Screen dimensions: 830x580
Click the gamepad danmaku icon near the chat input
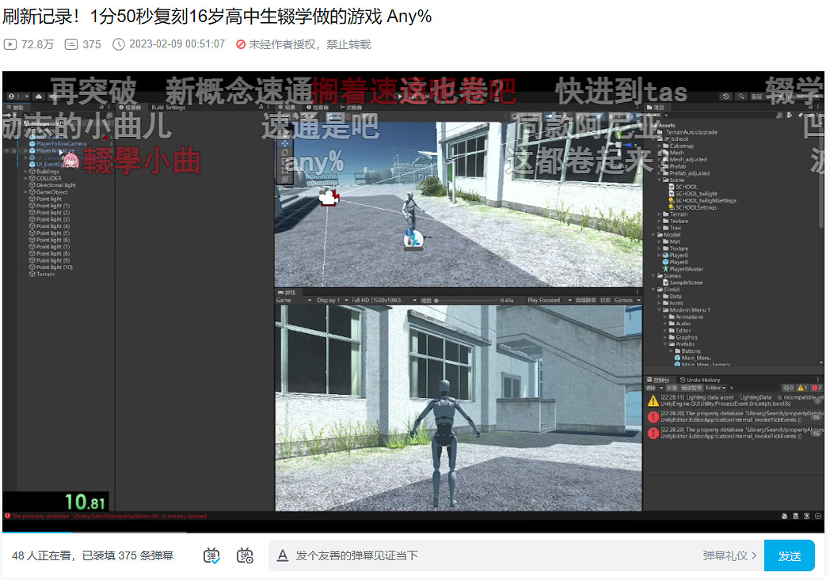click(x=245, y=555)
